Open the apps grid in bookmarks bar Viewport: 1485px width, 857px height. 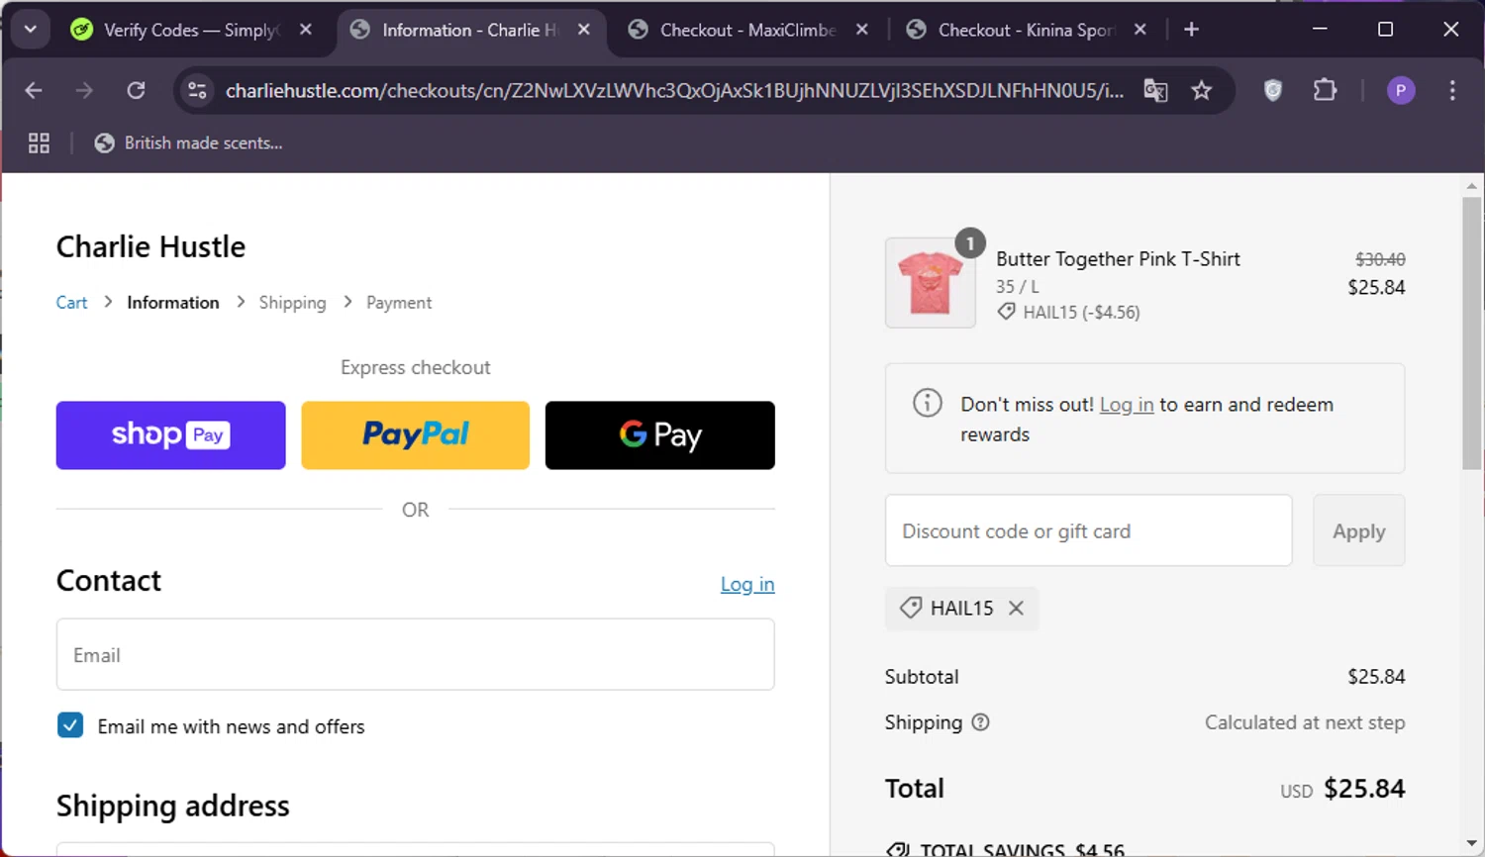click(39, 143)
